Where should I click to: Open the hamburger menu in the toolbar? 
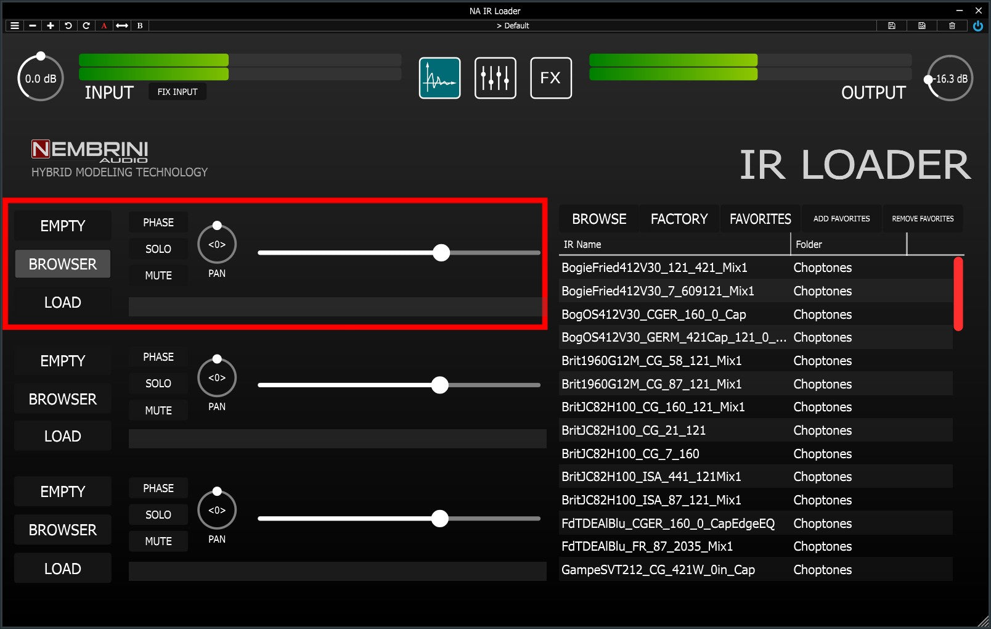tap(15, 26)
